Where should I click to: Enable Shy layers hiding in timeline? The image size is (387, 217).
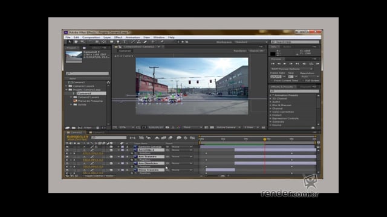[157, 138]
